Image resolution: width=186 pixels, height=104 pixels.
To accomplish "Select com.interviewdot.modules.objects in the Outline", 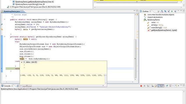I will pos(161,15).
